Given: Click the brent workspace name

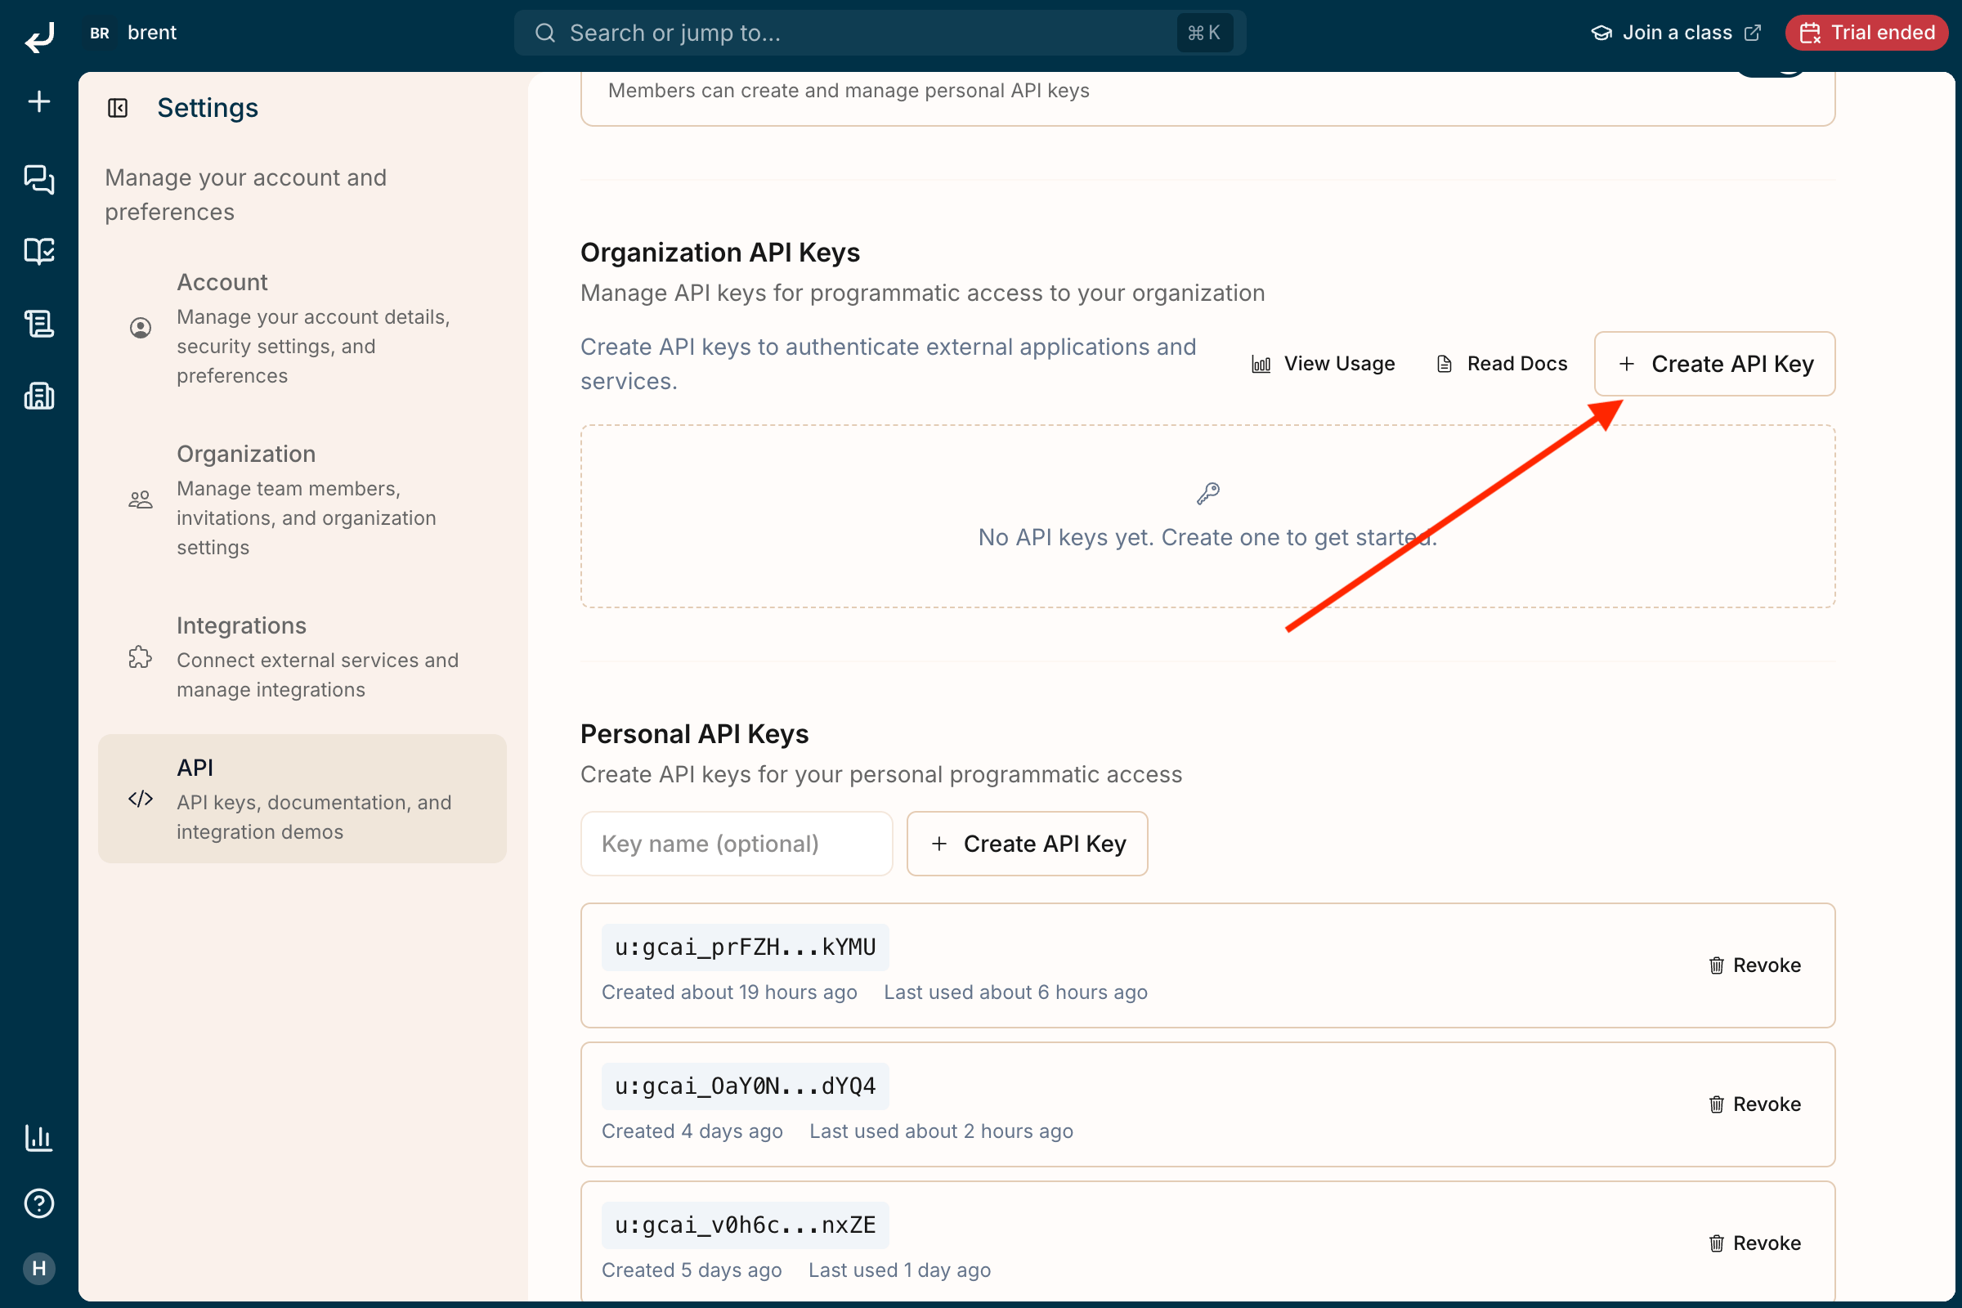Looking at the screenshot, I should click(x=152, y=33).
